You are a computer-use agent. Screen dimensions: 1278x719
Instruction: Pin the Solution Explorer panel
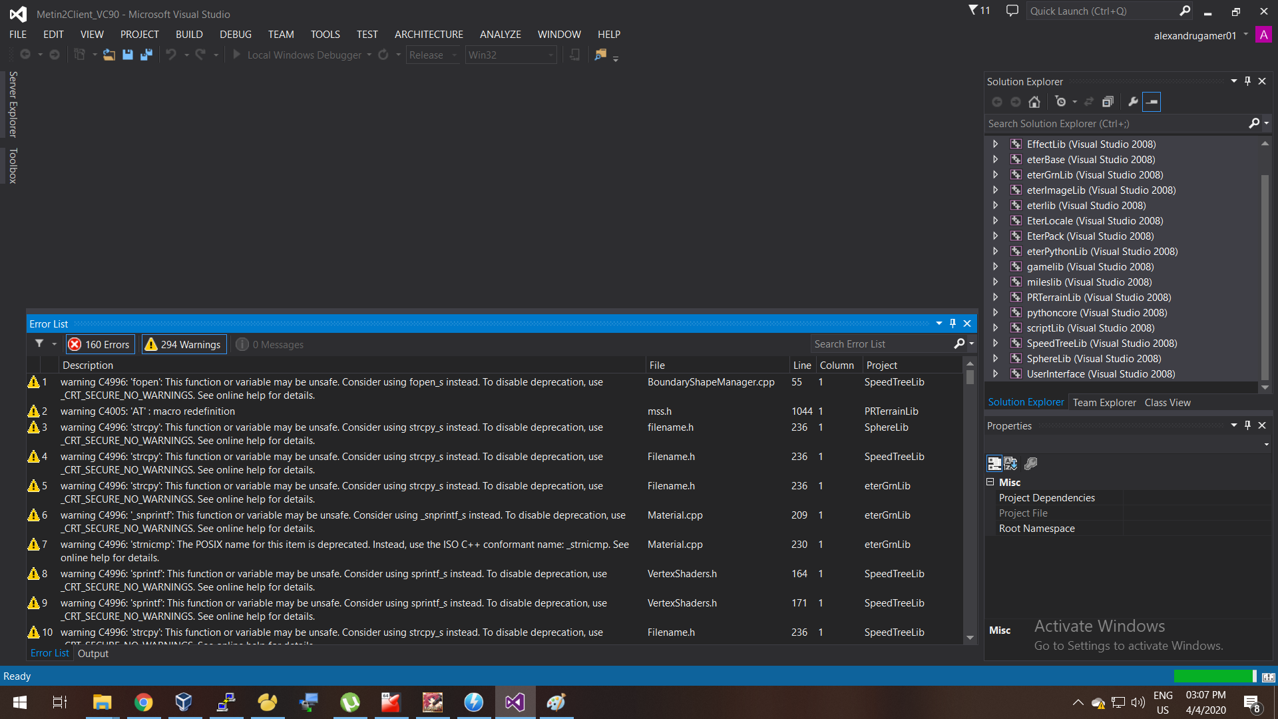coord(1247,81)
